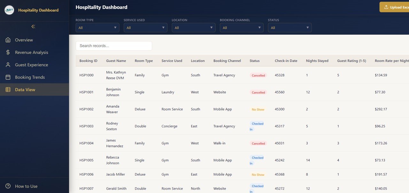Sort by the Check-in Date column header
Image resolution: width=409 pixels, height=193 pixels.
tap(286, 61)
